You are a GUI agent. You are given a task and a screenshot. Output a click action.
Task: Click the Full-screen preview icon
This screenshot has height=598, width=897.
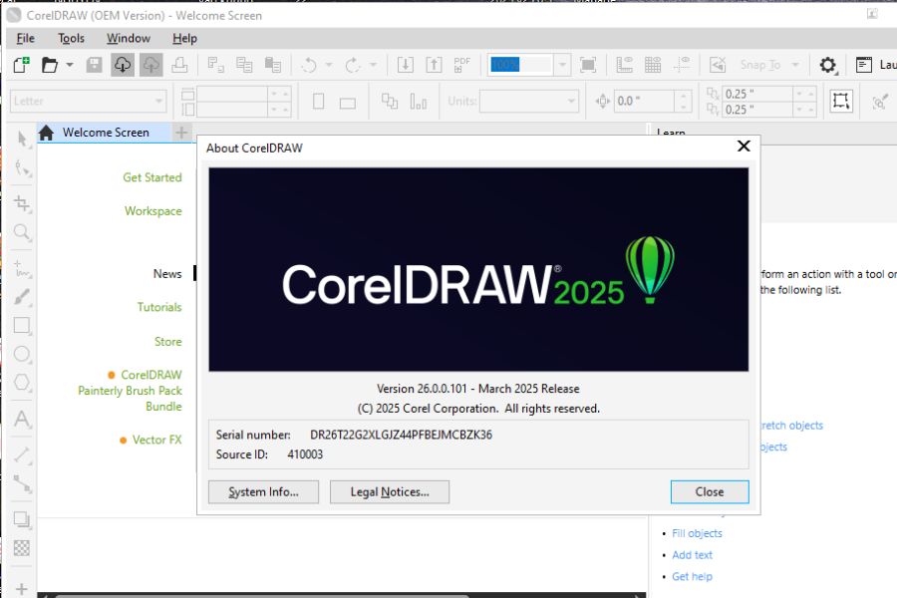pos(588,65)
